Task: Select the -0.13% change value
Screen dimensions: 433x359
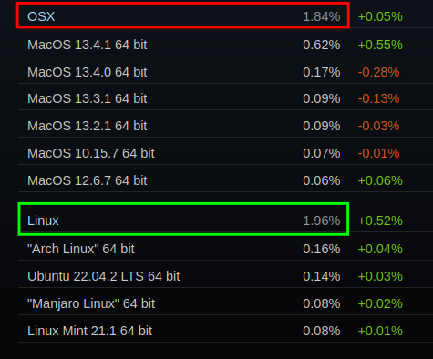Action: 378,98
